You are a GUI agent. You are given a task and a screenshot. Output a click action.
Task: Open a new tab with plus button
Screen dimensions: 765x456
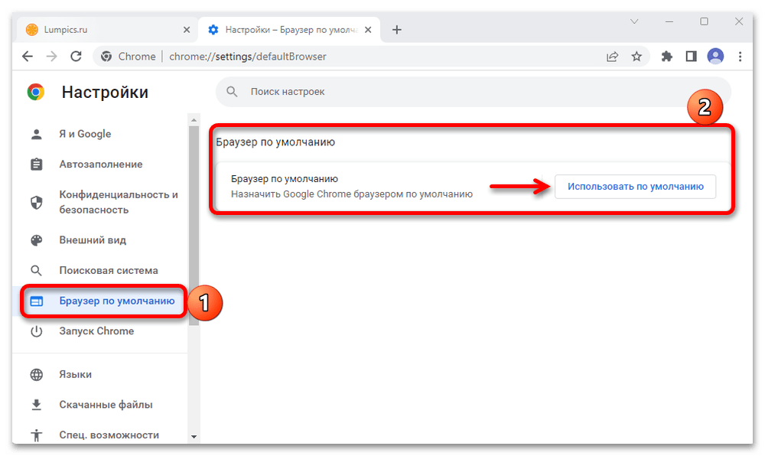point(397,30)
